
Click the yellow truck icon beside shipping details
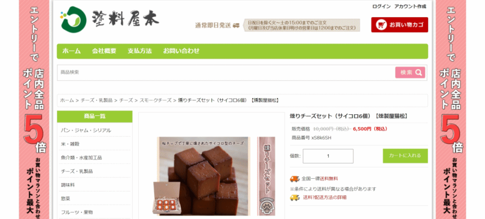(295, 197)
